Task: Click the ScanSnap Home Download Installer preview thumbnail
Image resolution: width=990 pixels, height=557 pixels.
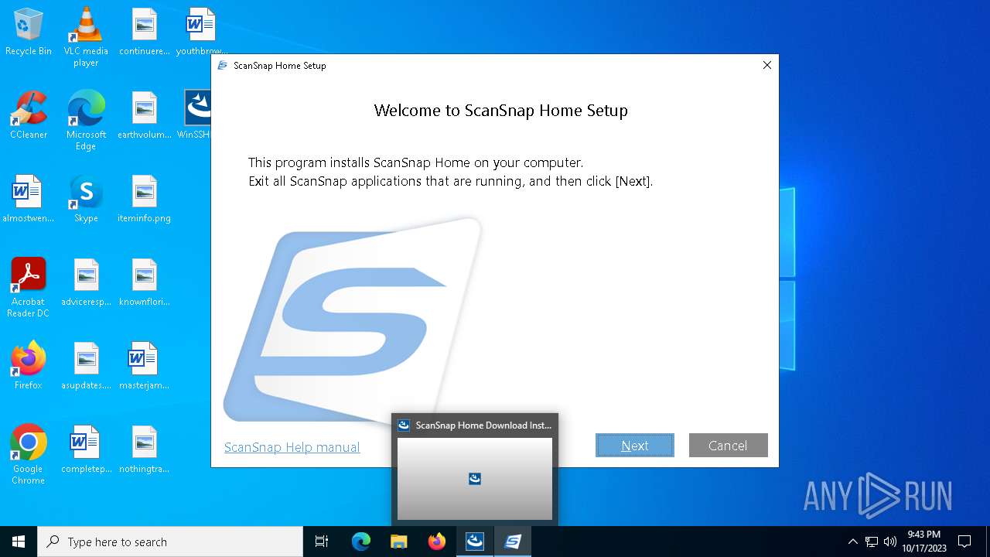Action: 475,479
